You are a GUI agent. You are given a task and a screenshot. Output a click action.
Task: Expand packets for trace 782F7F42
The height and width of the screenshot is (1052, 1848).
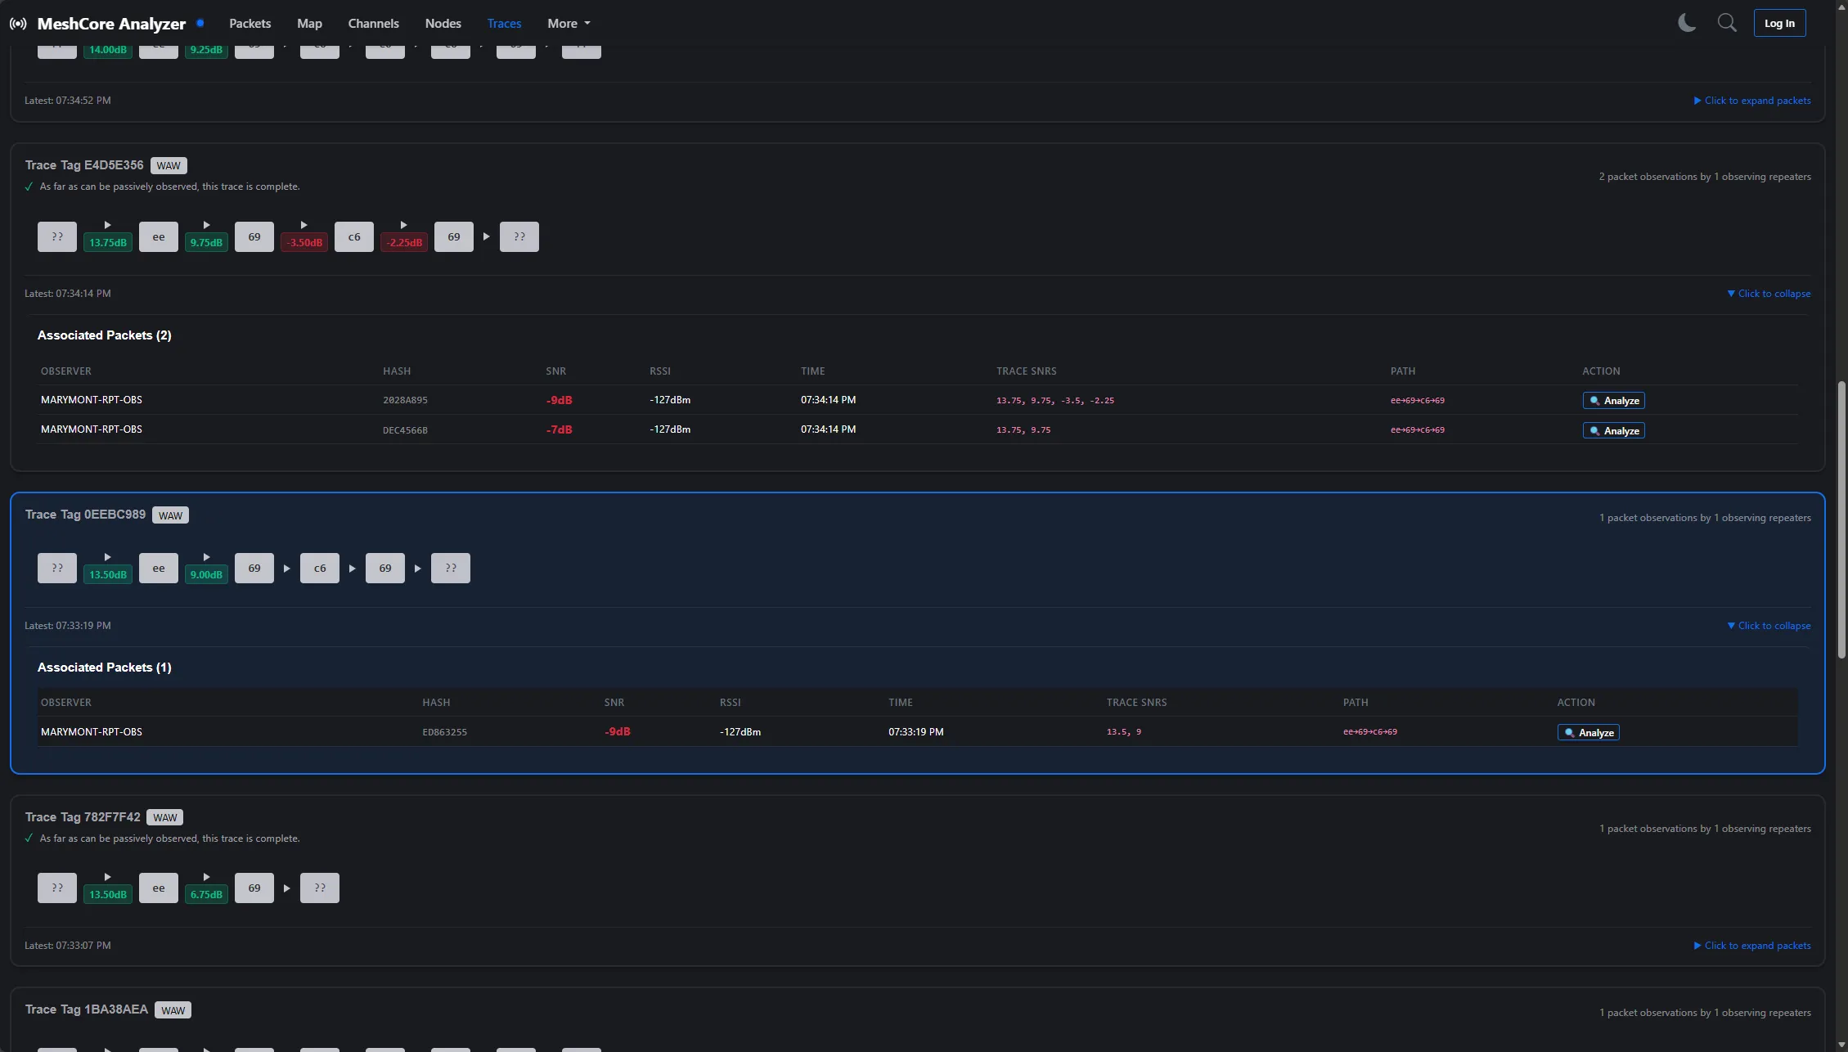[x=1751, y=946]
